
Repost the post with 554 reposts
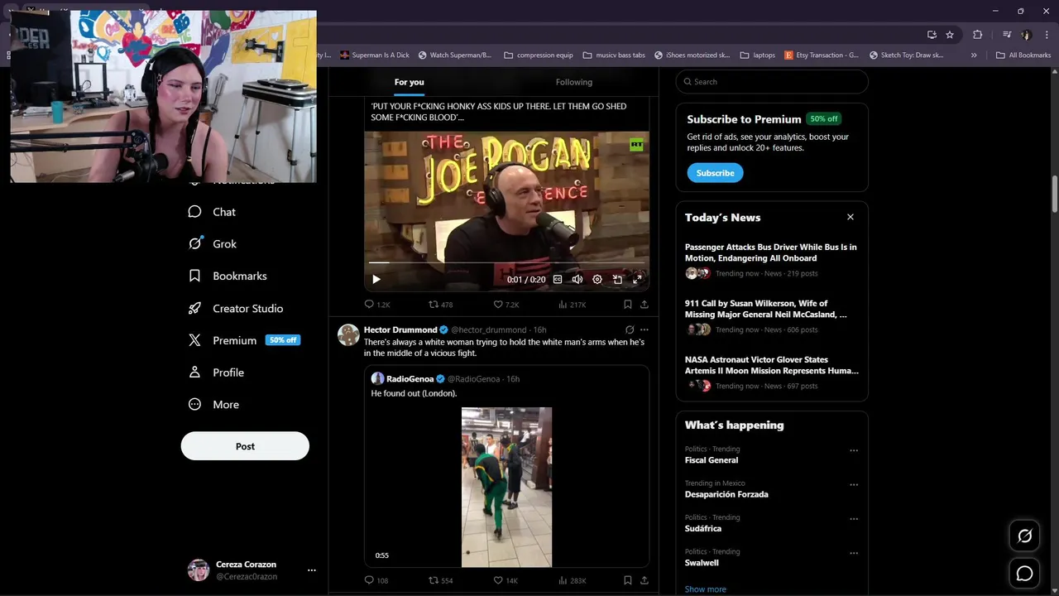(x=440, y=580)
